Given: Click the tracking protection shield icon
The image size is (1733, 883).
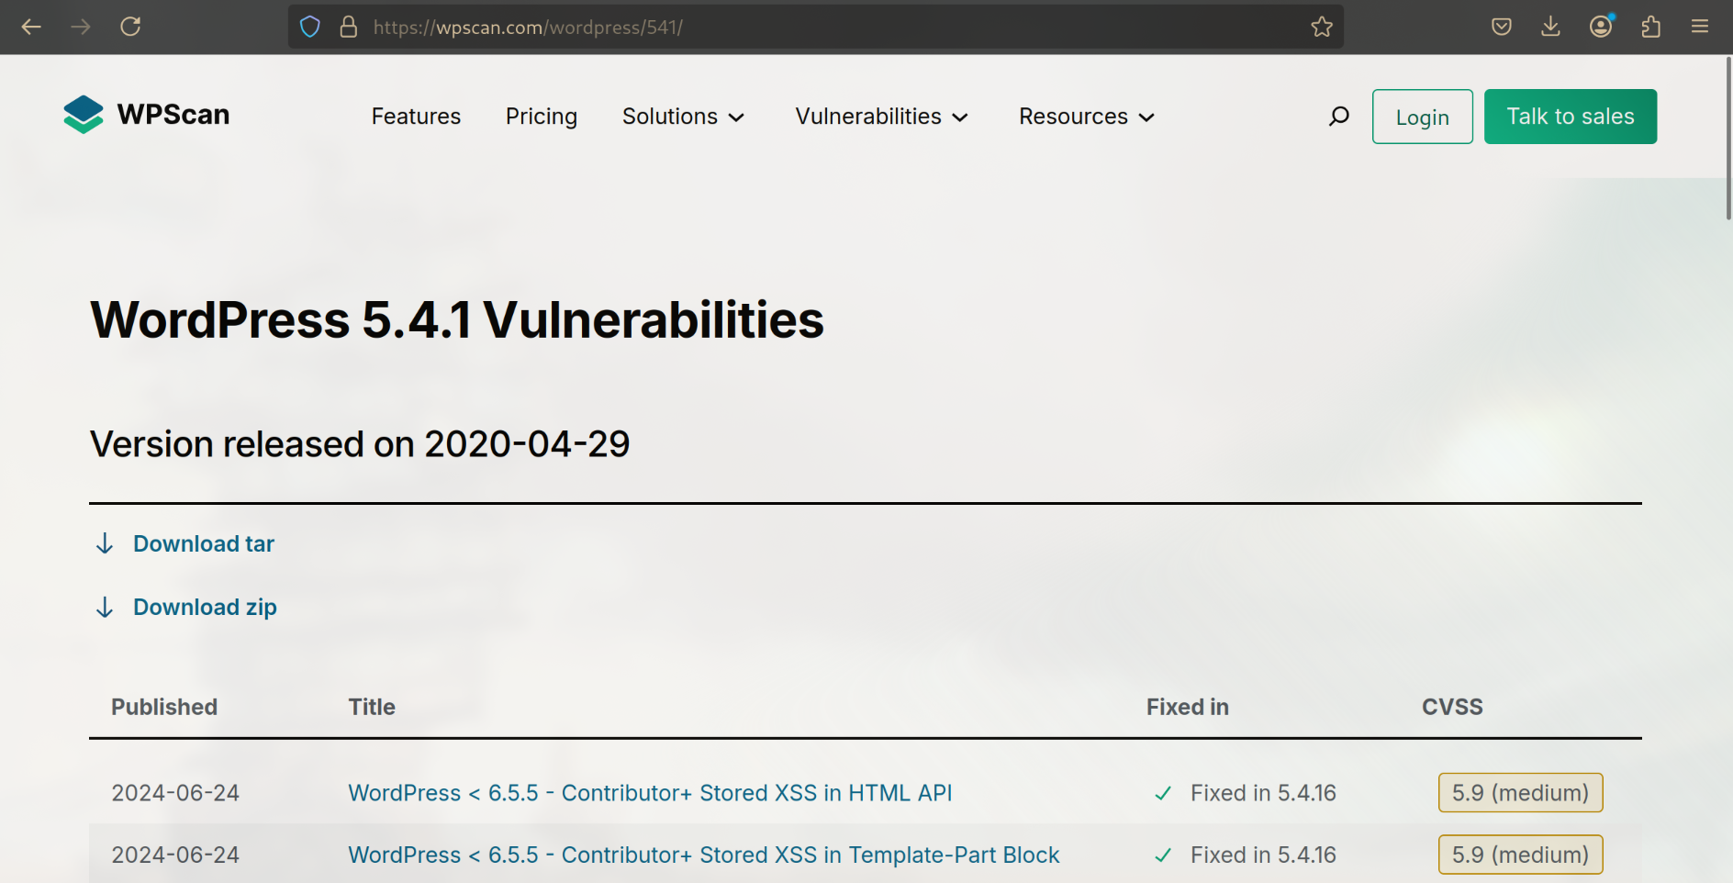Looking at the screenshot, I should click(x=310, y=27).
